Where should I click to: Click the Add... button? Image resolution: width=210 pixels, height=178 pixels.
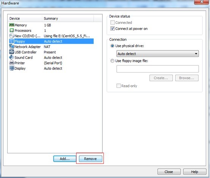point(65,159)
